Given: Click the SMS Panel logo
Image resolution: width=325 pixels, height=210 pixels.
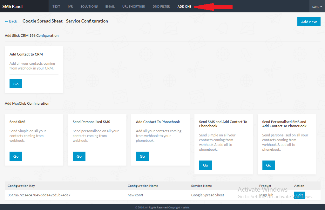Looking at the screenshot, I should click(12, 6).
